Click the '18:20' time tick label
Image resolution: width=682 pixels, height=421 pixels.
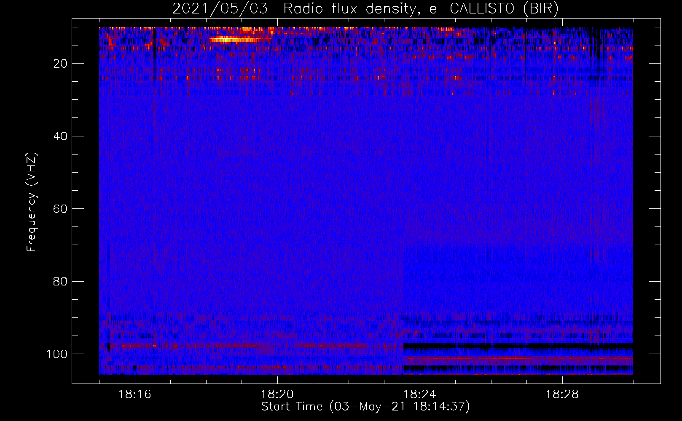click(277, 394)
